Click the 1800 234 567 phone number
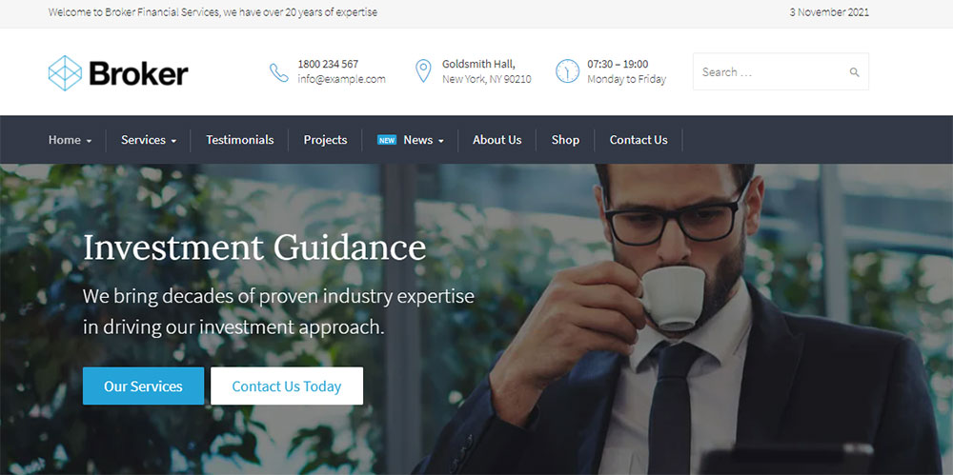Screen dimensions: 953x475 (x=328, y=64)
